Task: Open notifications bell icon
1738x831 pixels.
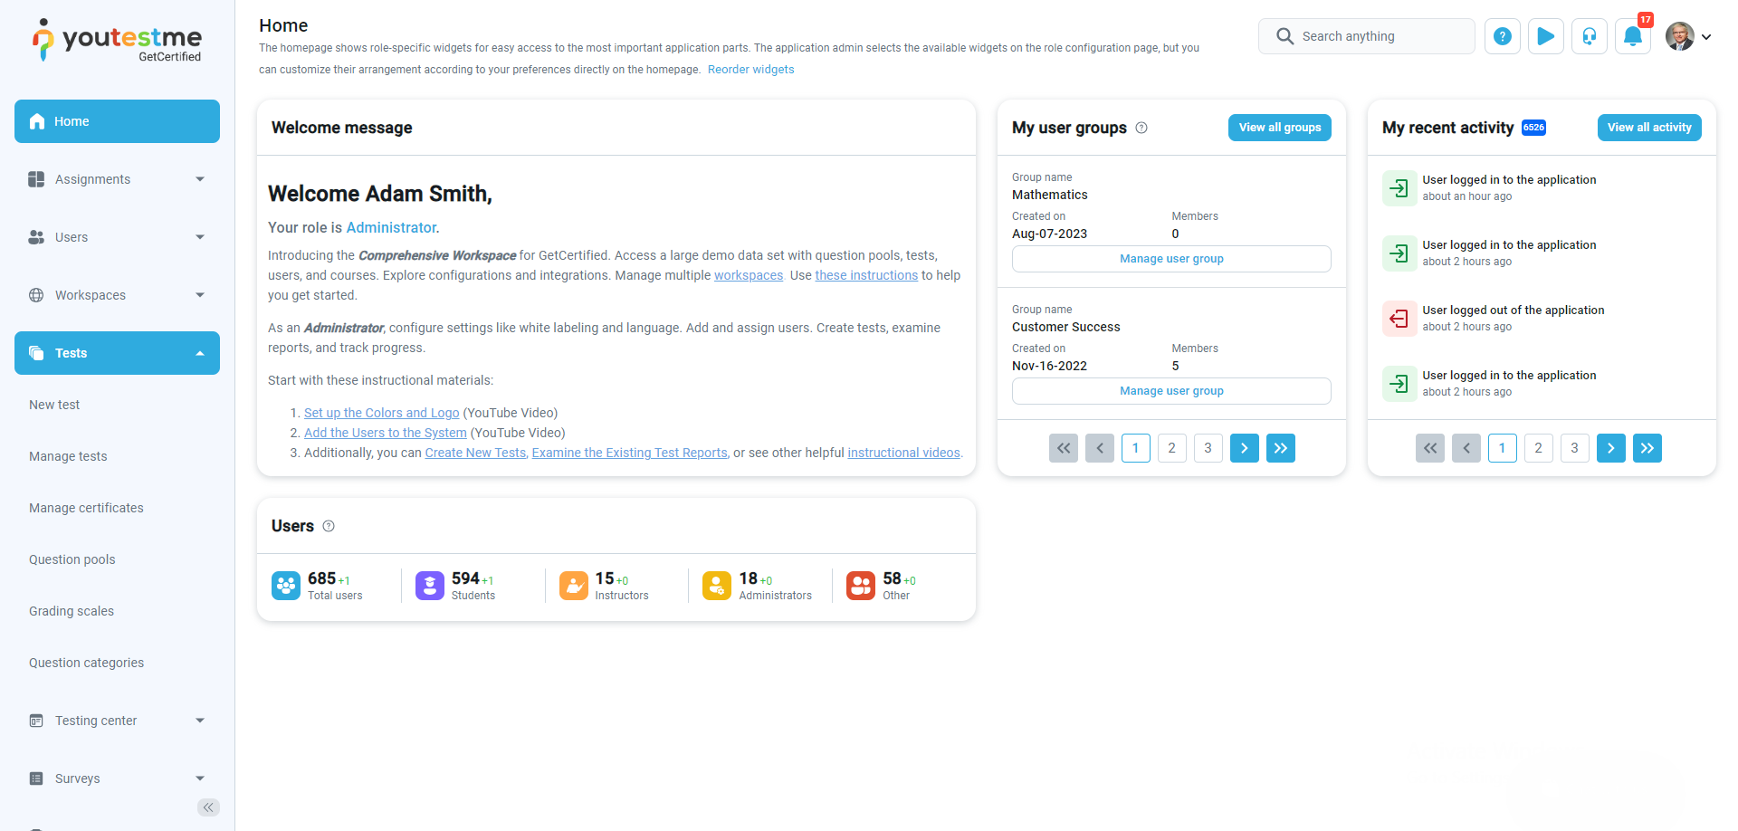Action: 1632,36
